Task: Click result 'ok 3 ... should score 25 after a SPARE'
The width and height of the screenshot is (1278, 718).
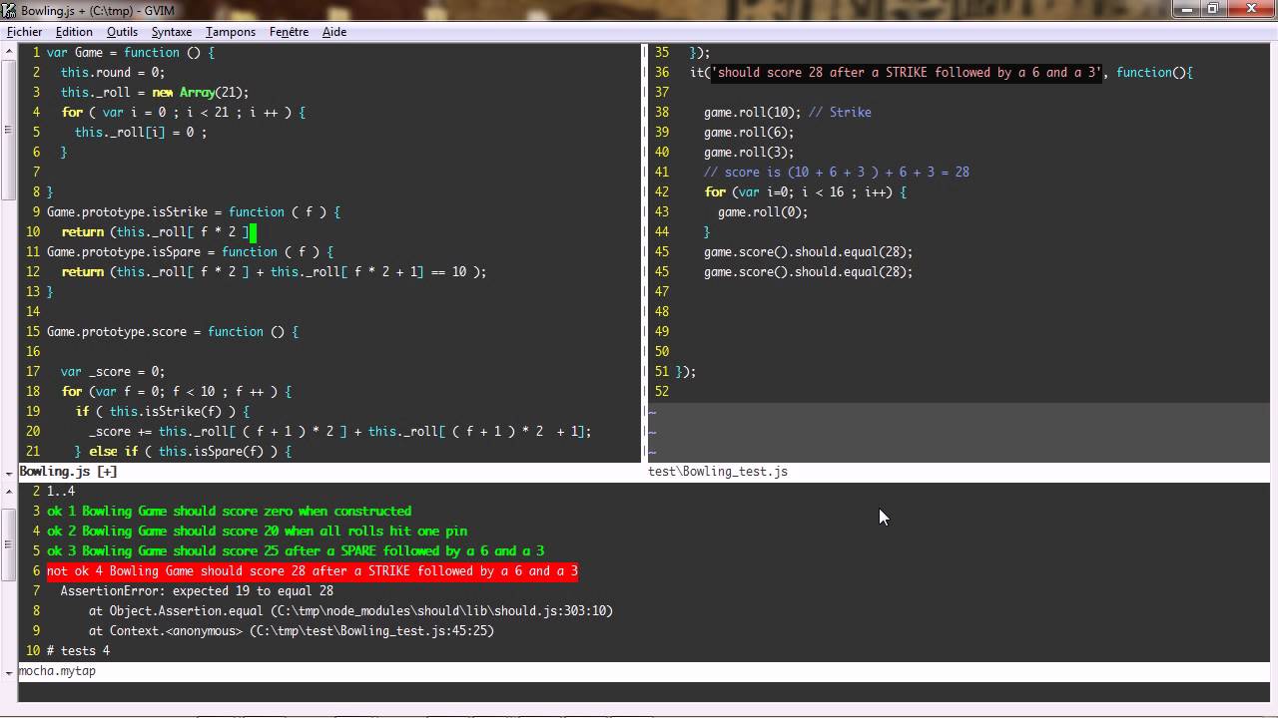Action: click(296, 551)
